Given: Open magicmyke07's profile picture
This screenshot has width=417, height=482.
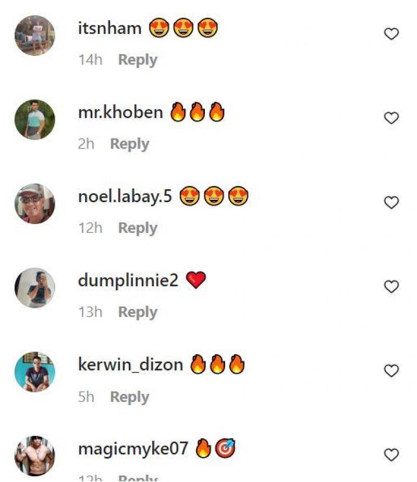Looking at the screenshot, I should pyautogui.click(x=35, y=455).
